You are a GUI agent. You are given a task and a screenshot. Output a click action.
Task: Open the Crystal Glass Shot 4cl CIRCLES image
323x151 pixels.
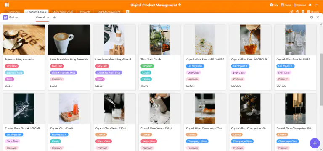pyautogui.click(x=250, y=40)
